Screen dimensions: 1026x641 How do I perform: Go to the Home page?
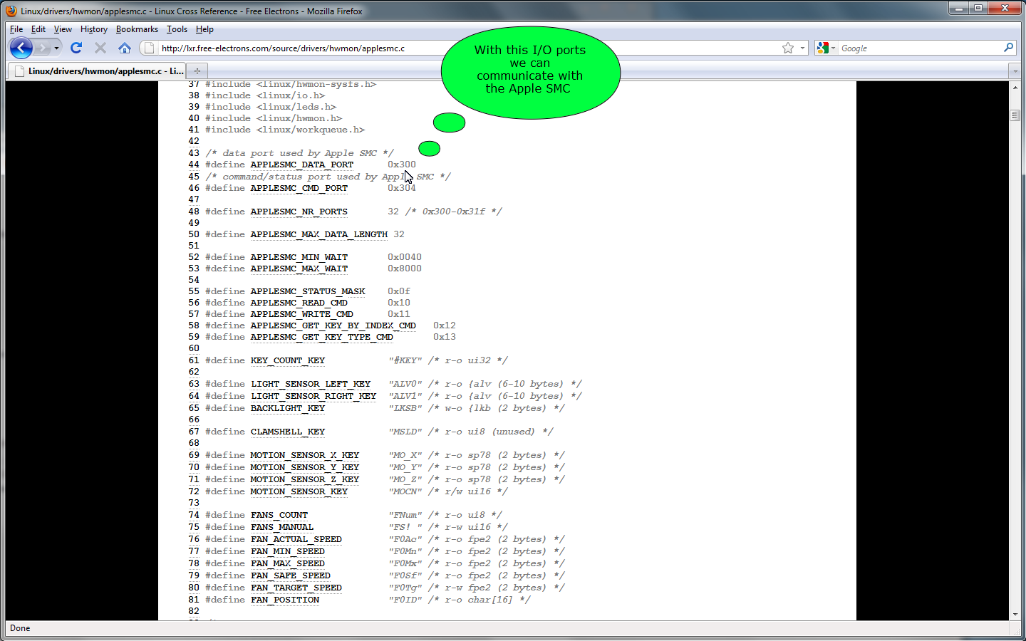(125, 48)
